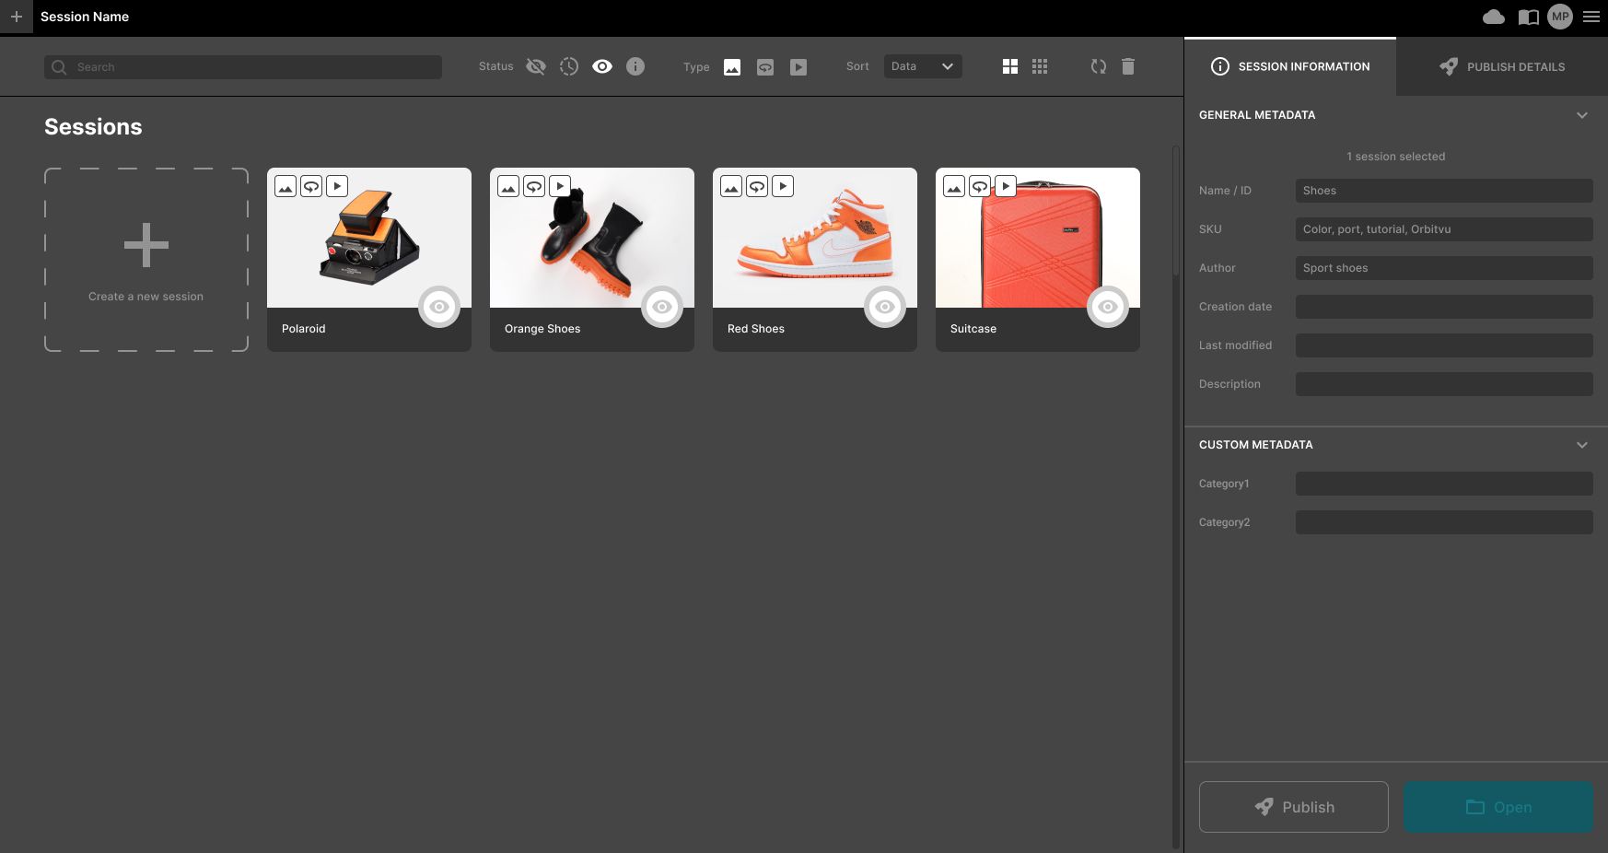Switch to Publish Details tab

(x=1501, y=66)
